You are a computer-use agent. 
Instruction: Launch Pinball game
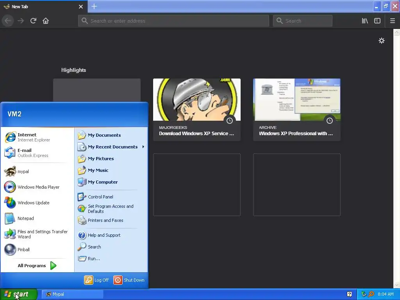37,250
